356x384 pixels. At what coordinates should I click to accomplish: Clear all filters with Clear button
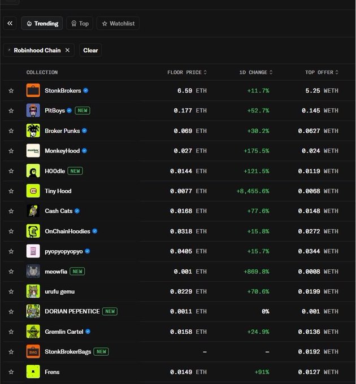tap(90, 50)
